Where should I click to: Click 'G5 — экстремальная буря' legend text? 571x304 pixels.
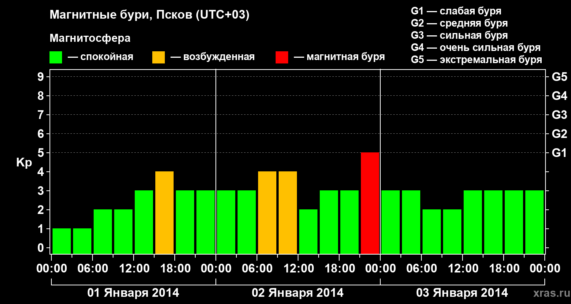click(x=476, y=60)
